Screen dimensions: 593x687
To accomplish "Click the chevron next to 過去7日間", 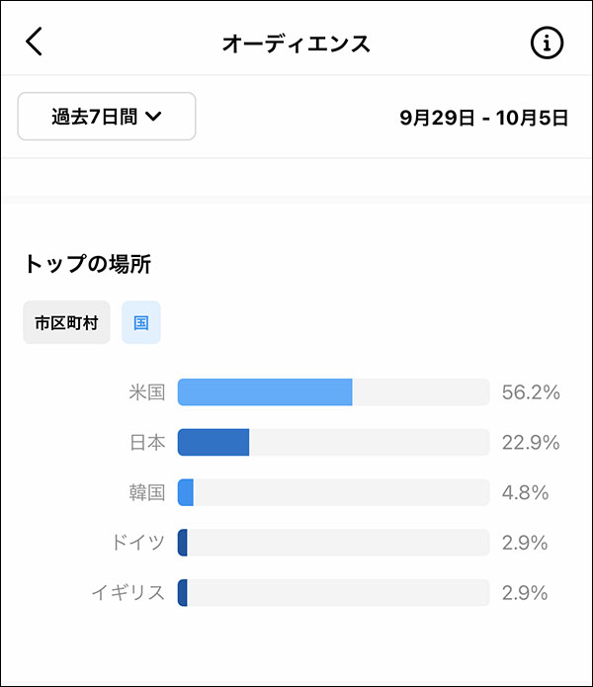I will tap(153, 116).
